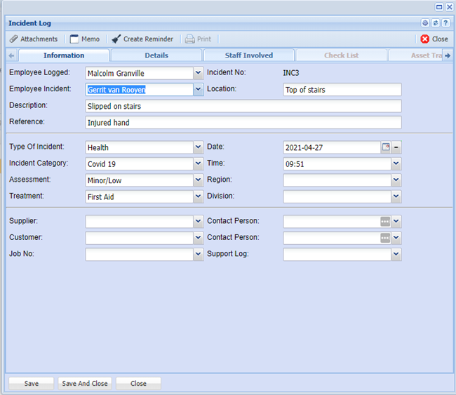Open the Type Of Incident dropdown

point(198,147)
